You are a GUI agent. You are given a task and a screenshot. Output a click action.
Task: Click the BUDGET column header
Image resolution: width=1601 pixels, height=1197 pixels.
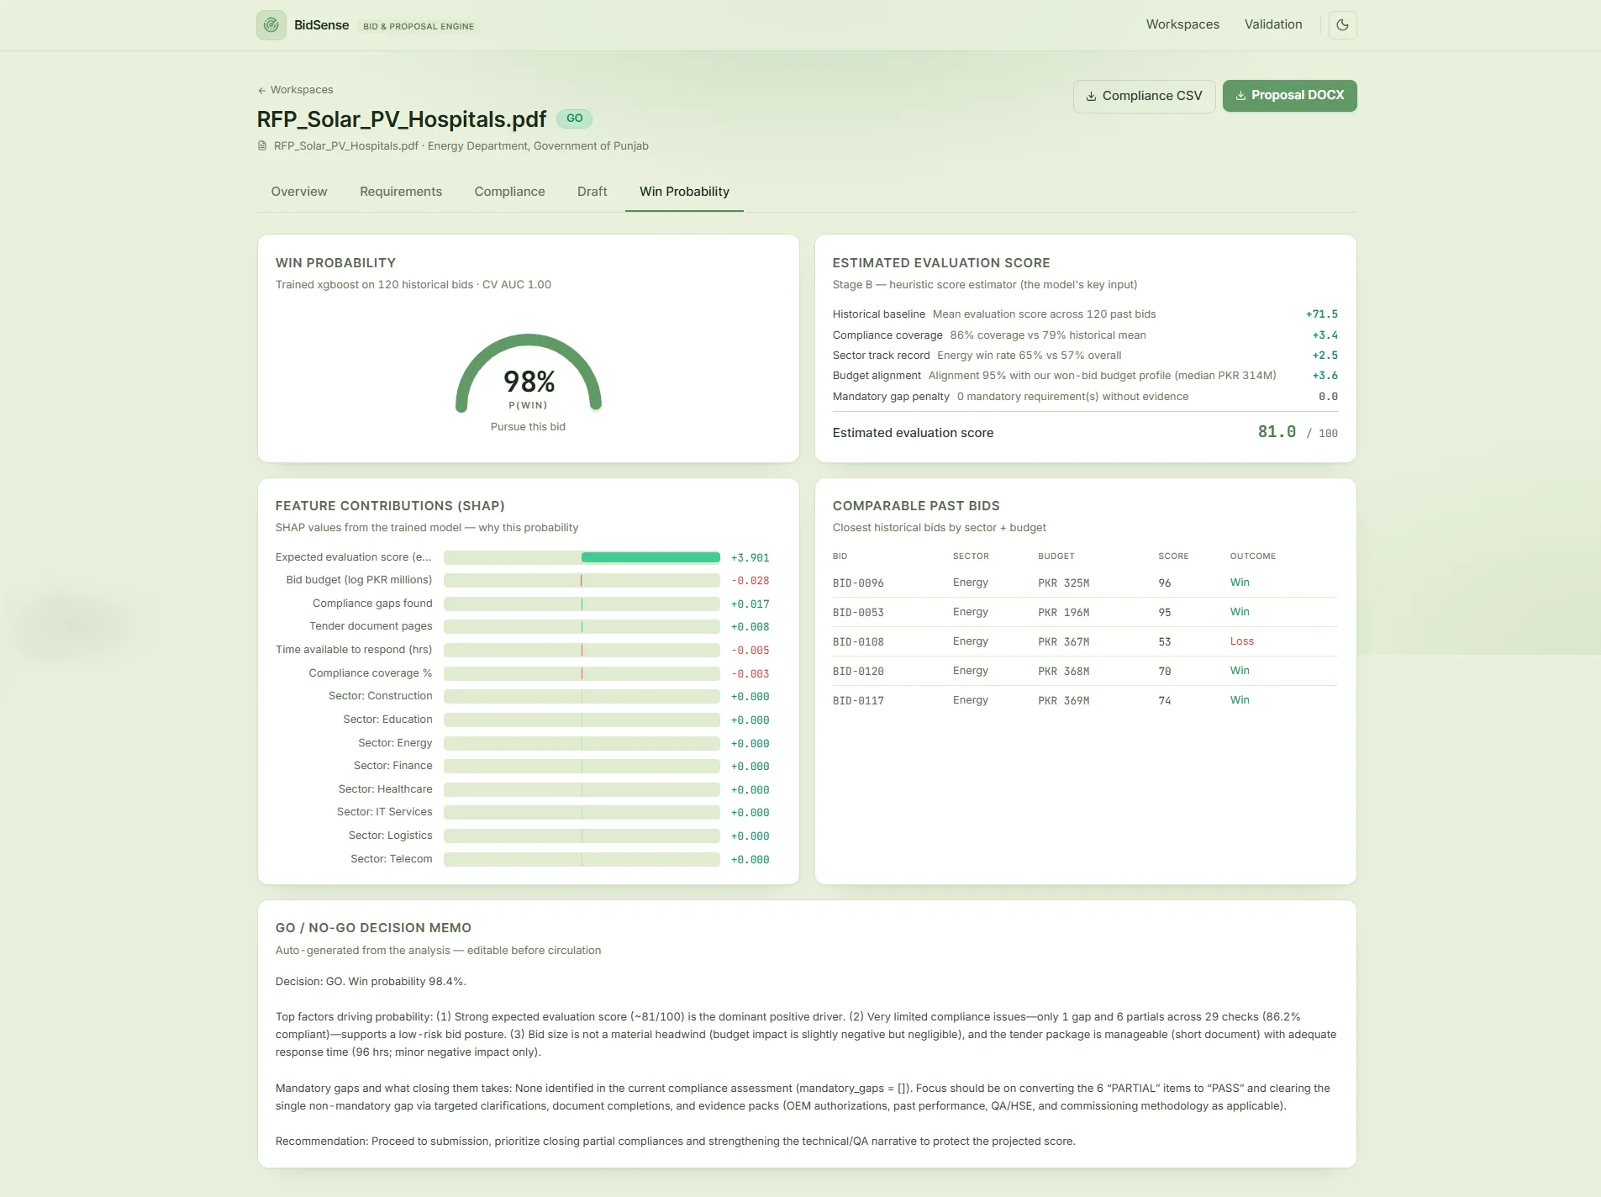(x=1056, y=556)
